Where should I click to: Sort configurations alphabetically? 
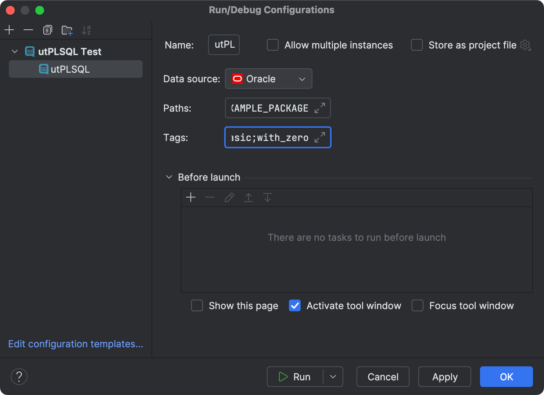(86, 30)
